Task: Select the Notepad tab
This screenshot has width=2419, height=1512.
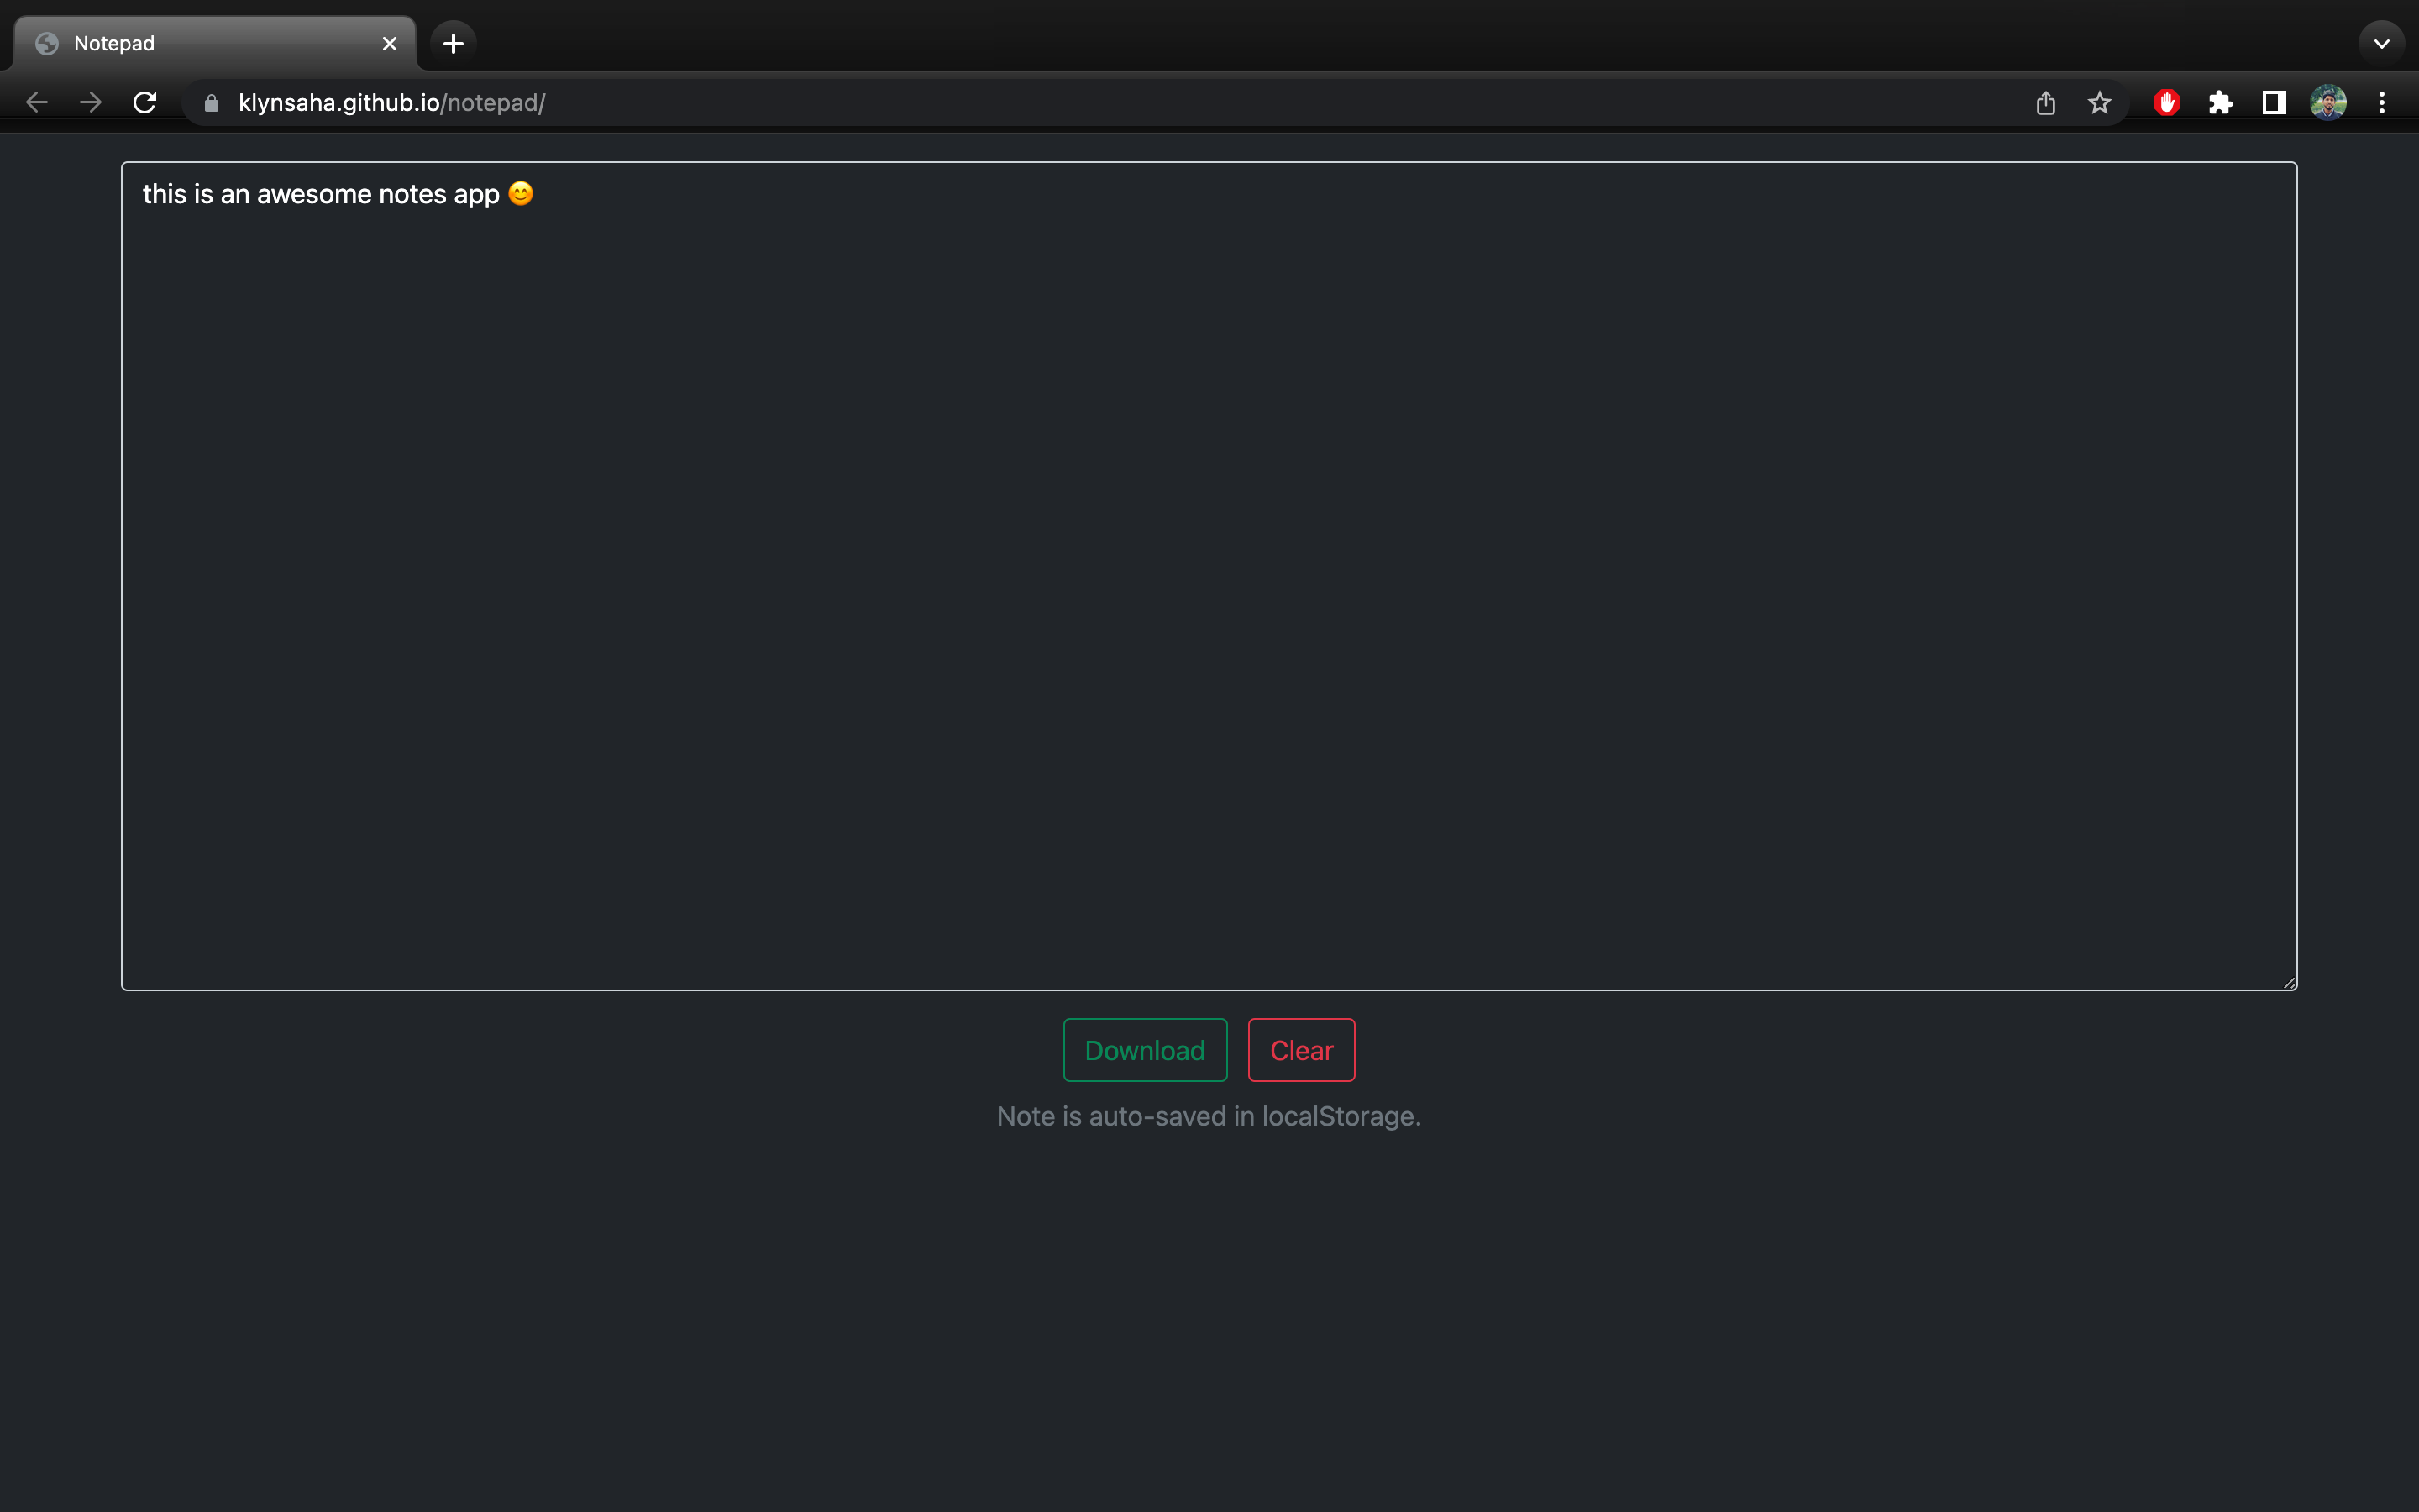Action: tap(180, 42)
